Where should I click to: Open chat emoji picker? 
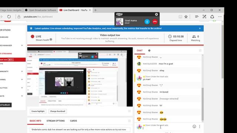194,126
